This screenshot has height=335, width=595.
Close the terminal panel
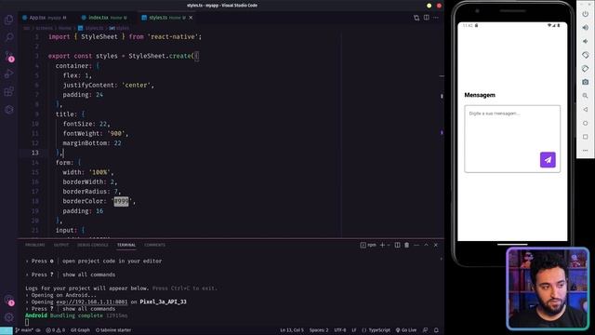[x=436, y=245]
